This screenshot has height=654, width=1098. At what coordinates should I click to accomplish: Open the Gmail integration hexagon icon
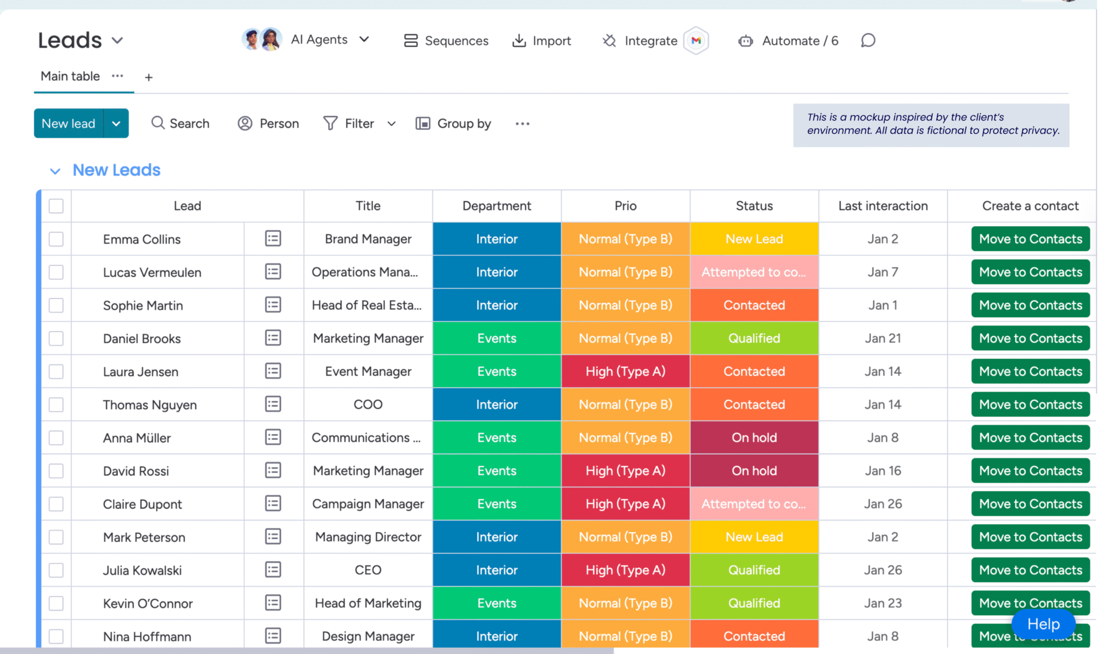click(696, 41)
